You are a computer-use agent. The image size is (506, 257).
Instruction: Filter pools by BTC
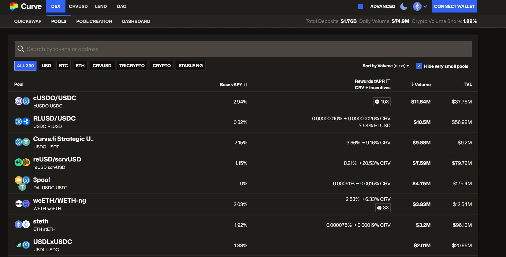64,66
